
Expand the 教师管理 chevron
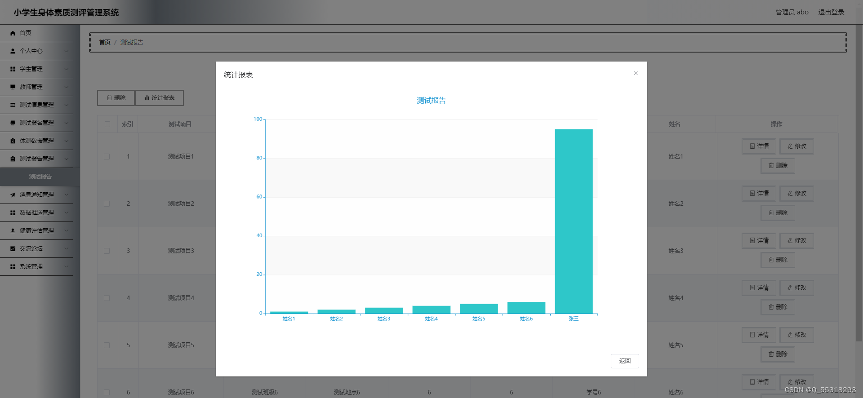pyautogui.click(x=67, y=87)
